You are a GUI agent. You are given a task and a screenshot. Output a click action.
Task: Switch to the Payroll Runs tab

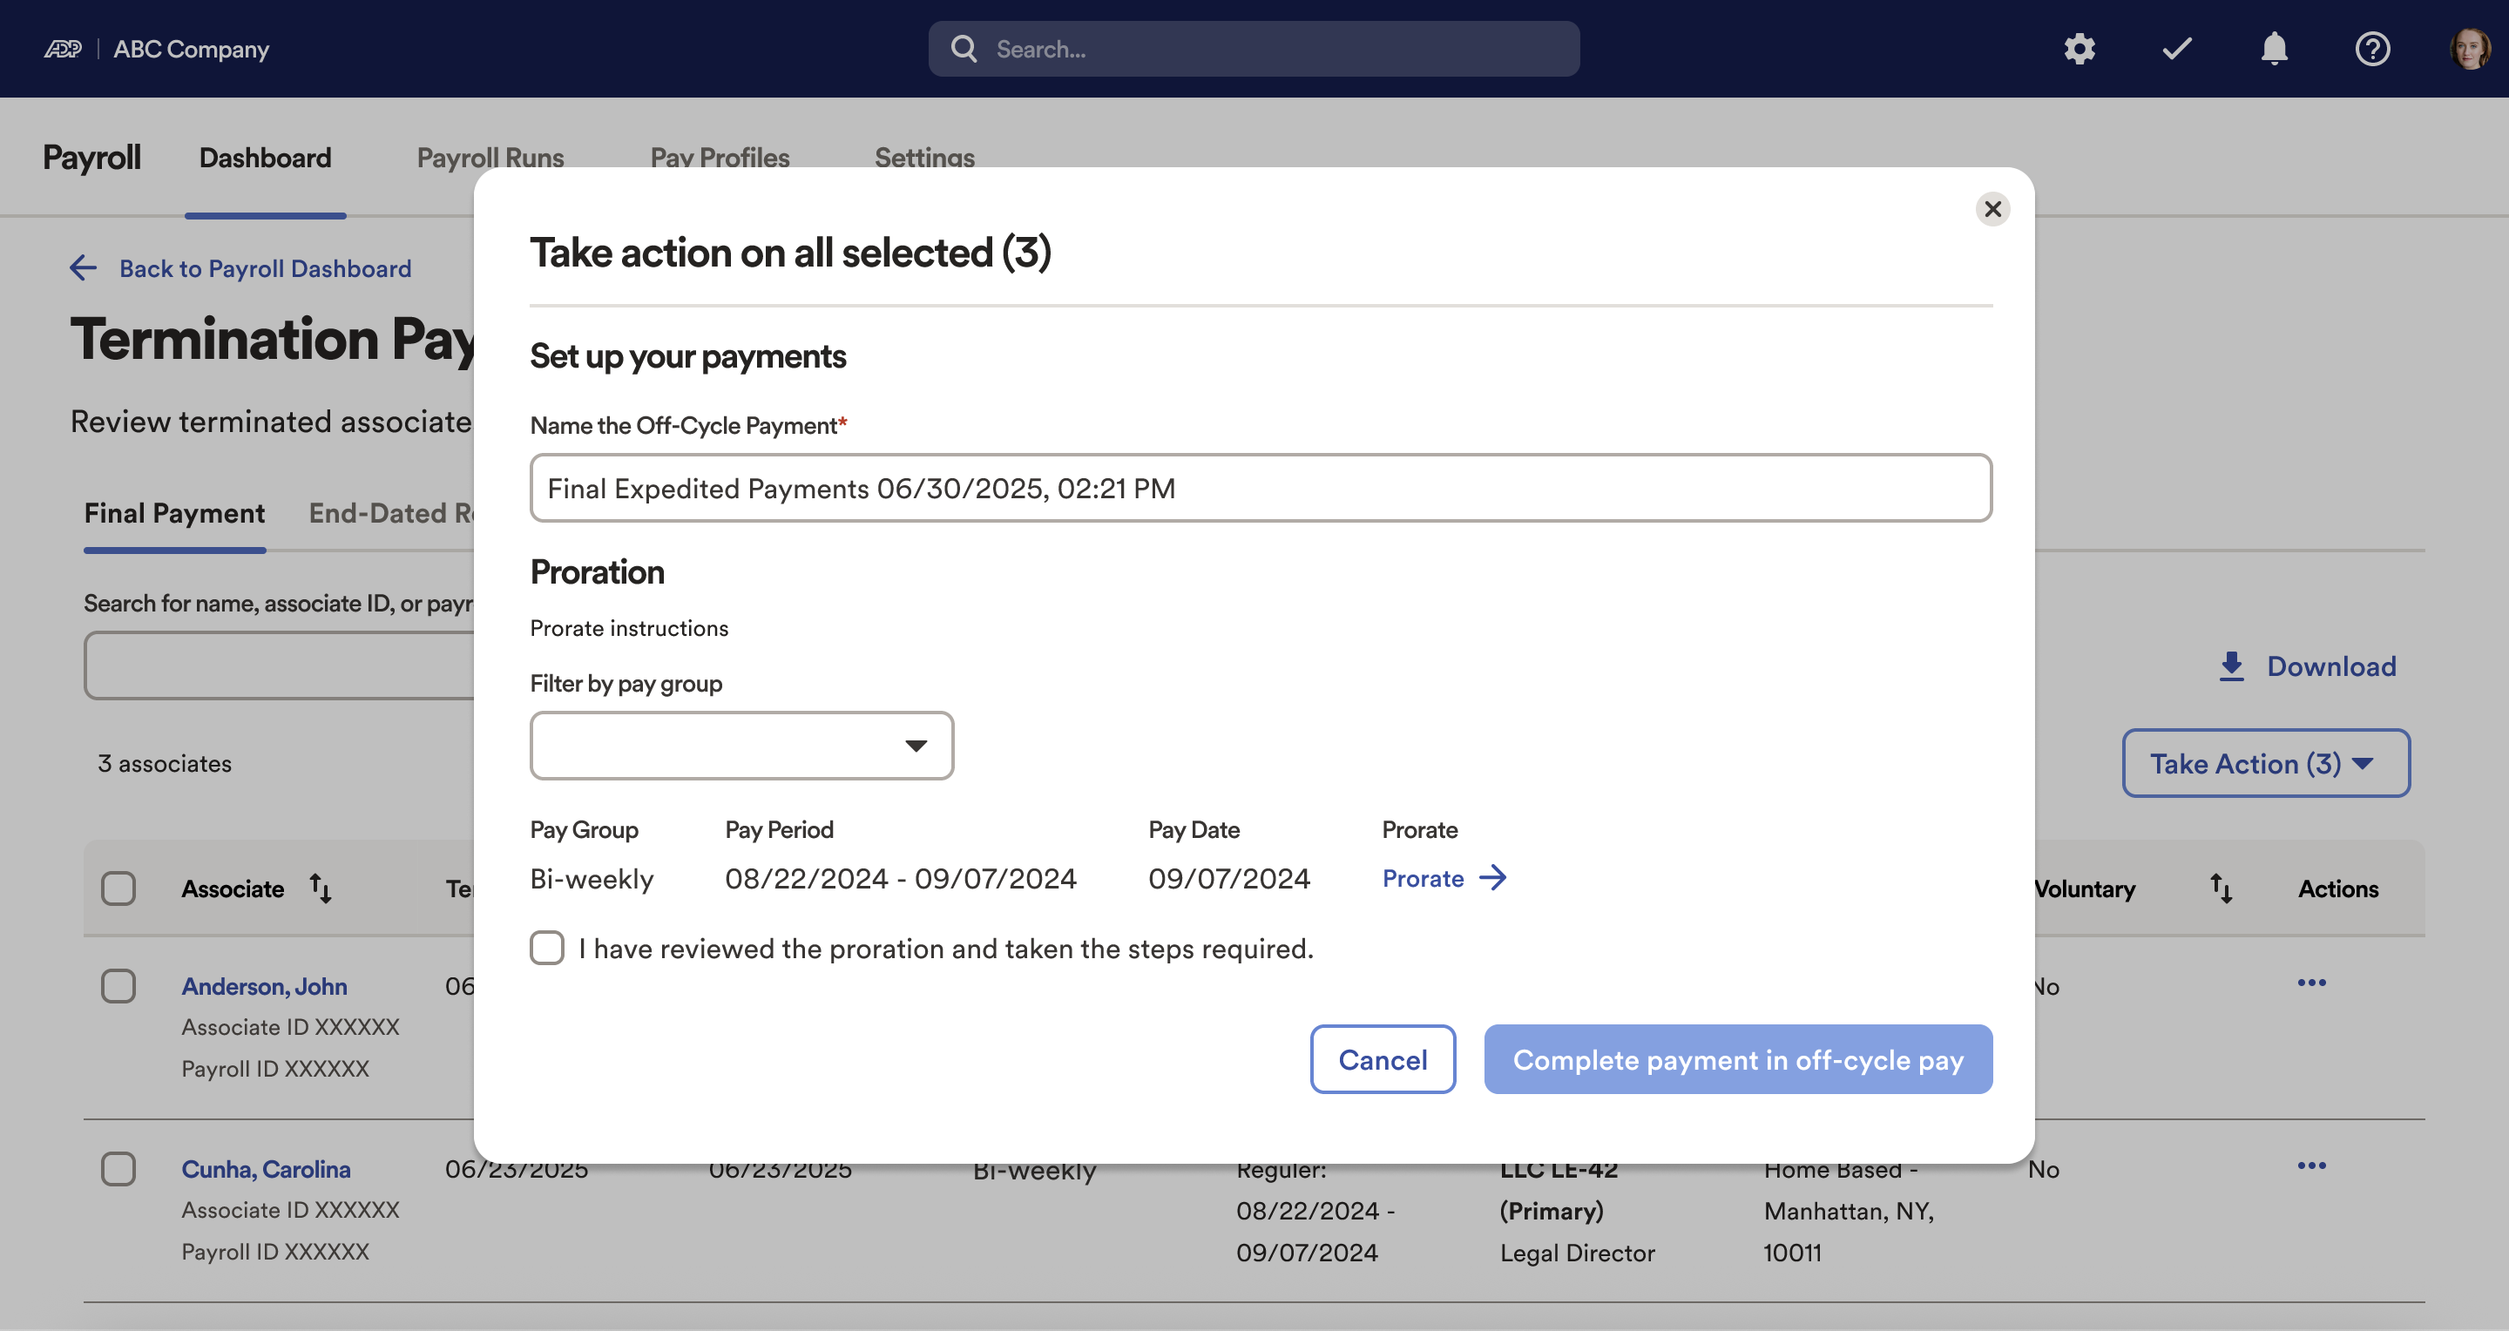click(490, 157)
